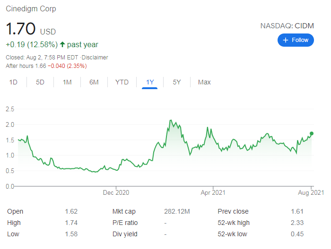Click the 2.5 y-axis label
This screenshot has width=331, height=249.
point(10,109)
